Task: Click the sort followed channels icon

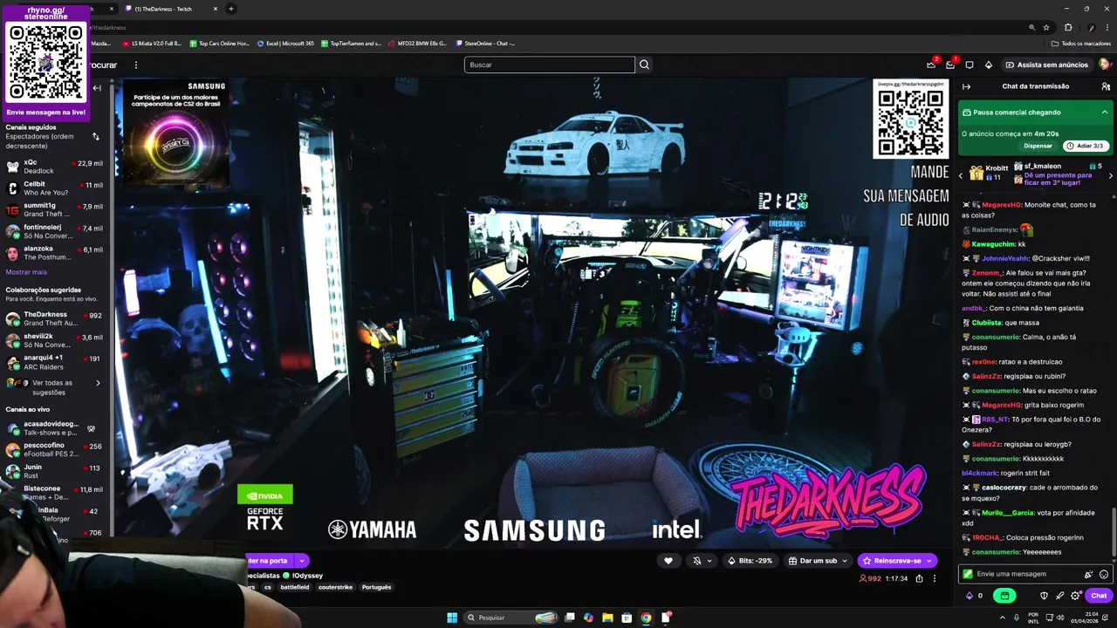Action: click(95, 137)
